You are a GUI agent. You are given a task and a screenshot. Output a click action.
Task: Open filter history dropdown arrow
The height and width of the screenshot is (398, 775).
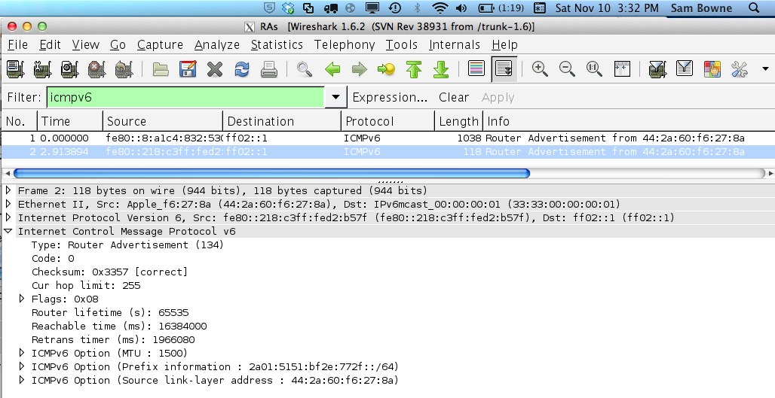(x=335, y=97)
